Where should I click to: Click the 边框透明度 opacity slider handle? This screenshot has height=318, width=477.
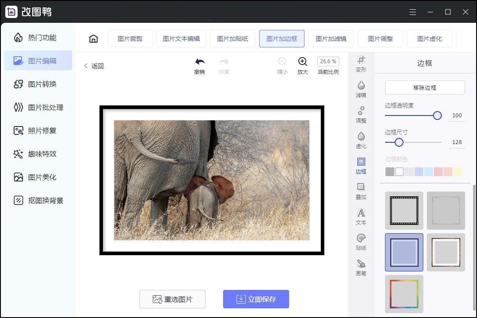tap(437, 116)
